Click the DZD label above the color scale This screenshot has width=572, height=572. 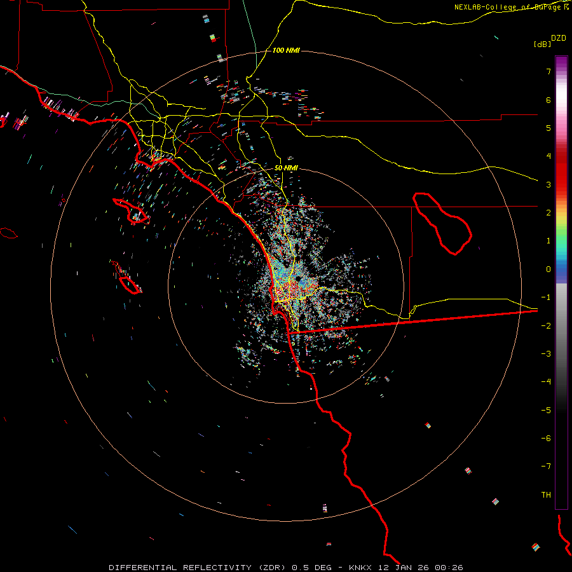(559, 38)
